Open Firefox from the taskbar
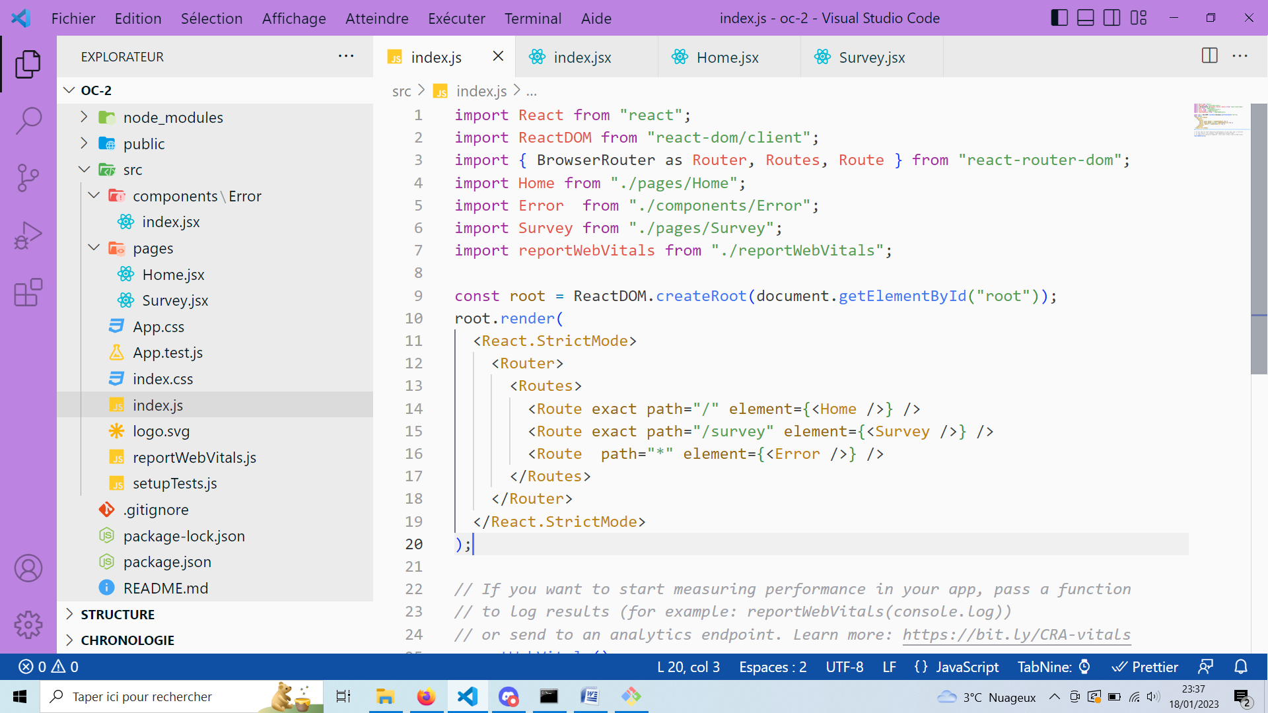 tap(426, 696)
